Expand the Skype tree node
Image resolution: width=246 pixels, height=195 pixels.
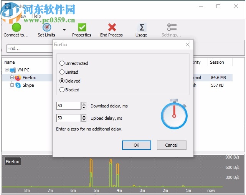[12, 85]
